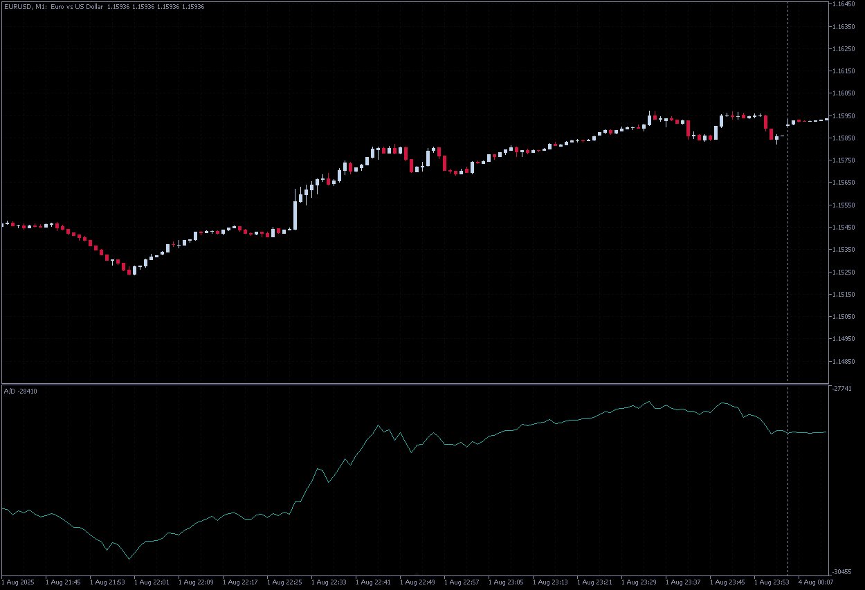Click the lowest red candle of the 21:53 dip
The width and height of the screenshot is (865, 590).
pyautogui.click(x=129, y=270)
